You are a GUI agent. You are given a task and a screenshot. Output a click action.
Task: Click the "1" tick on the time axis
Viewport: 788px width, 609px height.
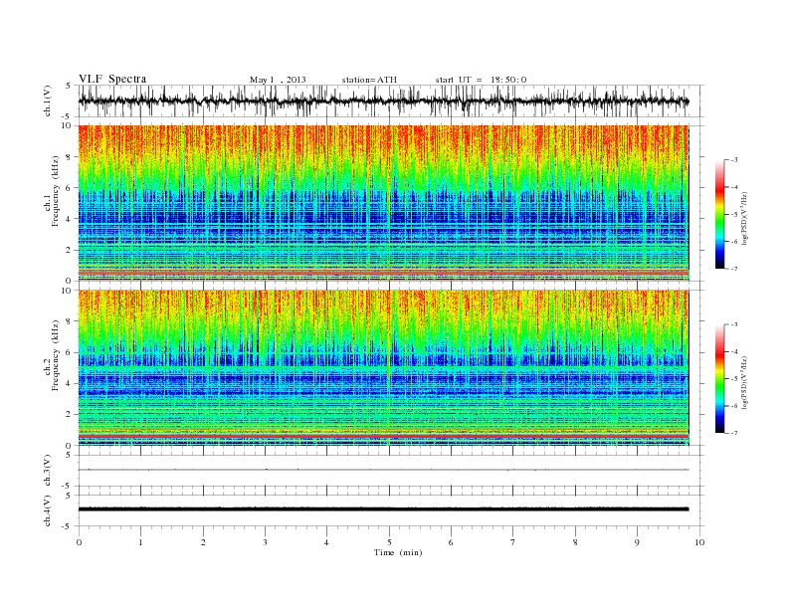(140, 542)
